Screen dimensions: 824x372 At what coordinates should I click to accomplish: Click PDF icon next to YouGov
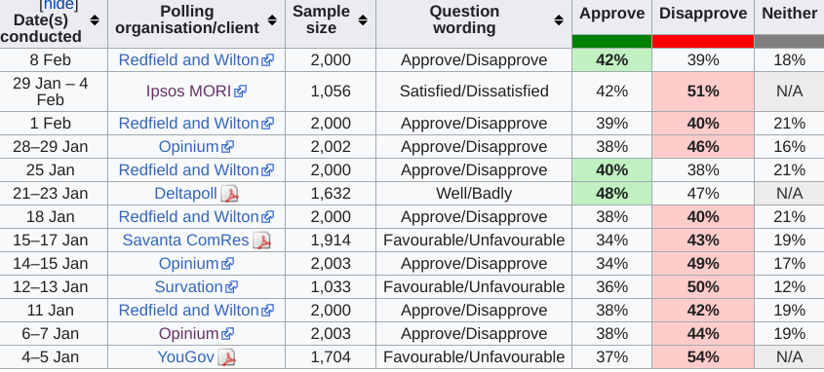(x=226, y=357)
